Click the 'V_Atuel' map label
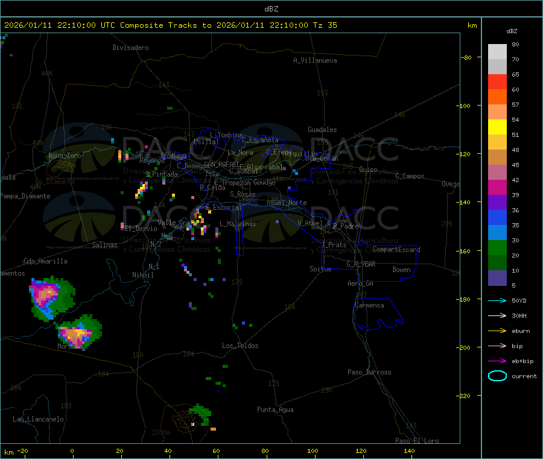Screen dimensions: 543x459 point(310,223)
